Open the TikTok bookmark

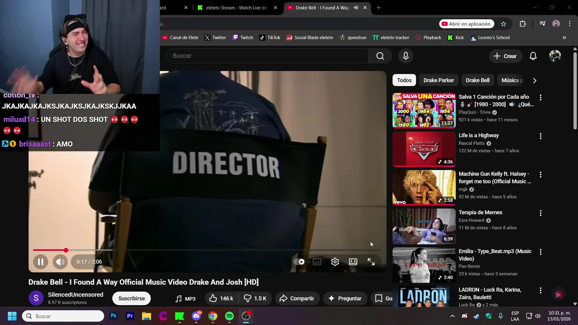(270, 37)
